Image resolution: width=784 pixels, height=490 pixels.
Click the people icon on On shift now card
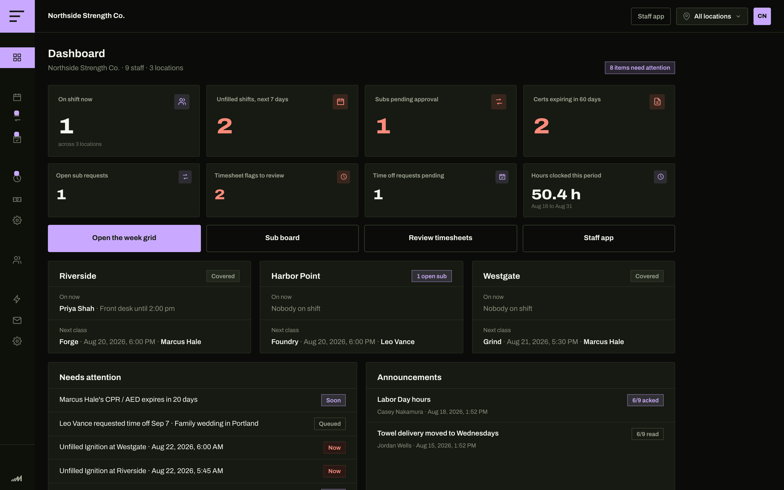(x=182, y=102)
